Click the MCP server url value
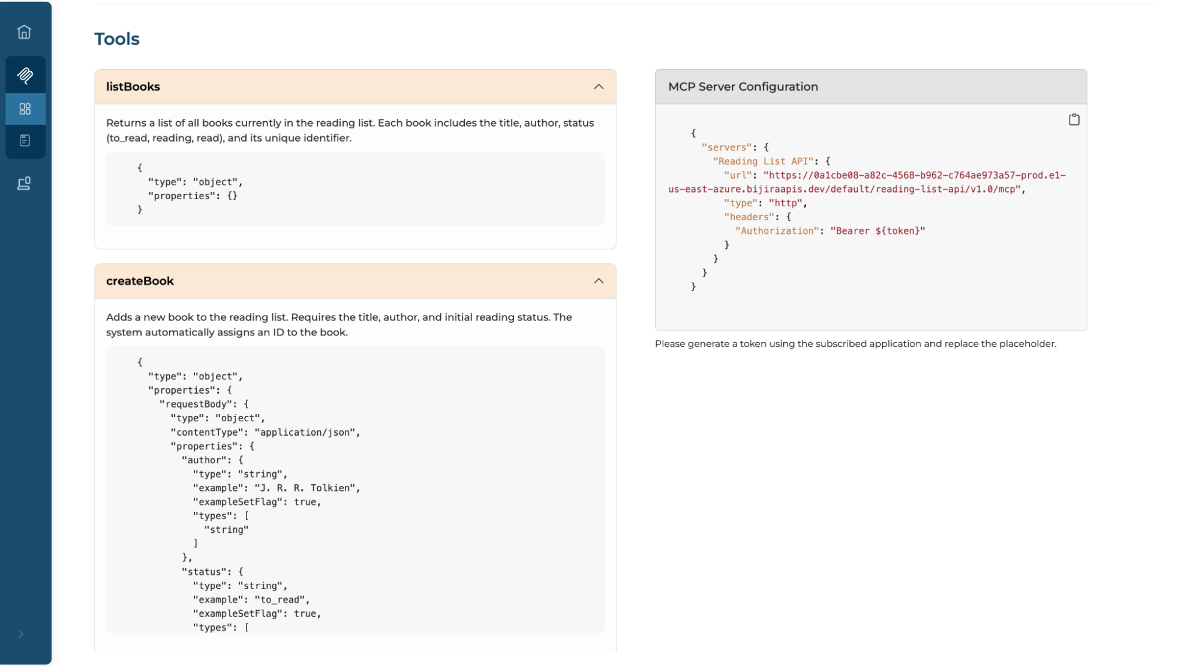Screen dimensions: 1199x666 (913, 176)
